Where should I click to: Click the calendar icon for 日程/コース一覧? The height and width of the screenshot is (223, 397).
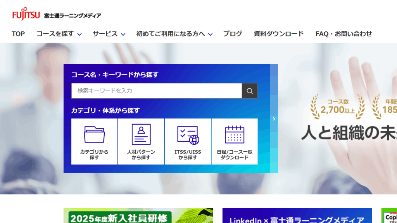234,135
